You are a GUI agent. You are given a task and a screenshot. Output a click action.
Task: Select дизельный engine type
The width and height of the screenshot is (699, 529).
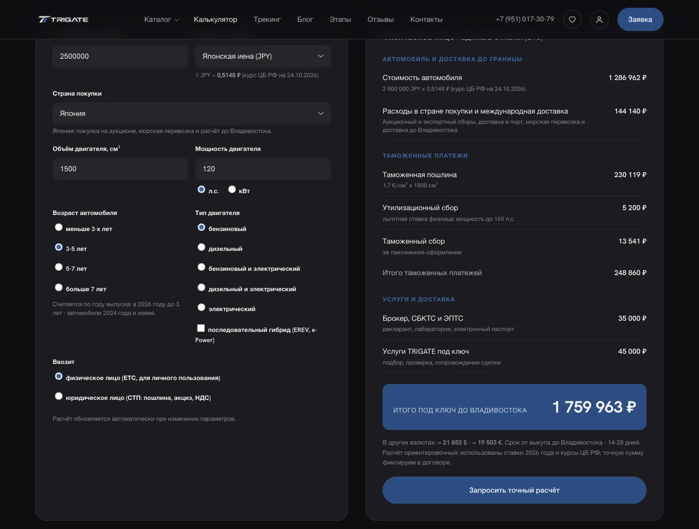pos(201,247)
